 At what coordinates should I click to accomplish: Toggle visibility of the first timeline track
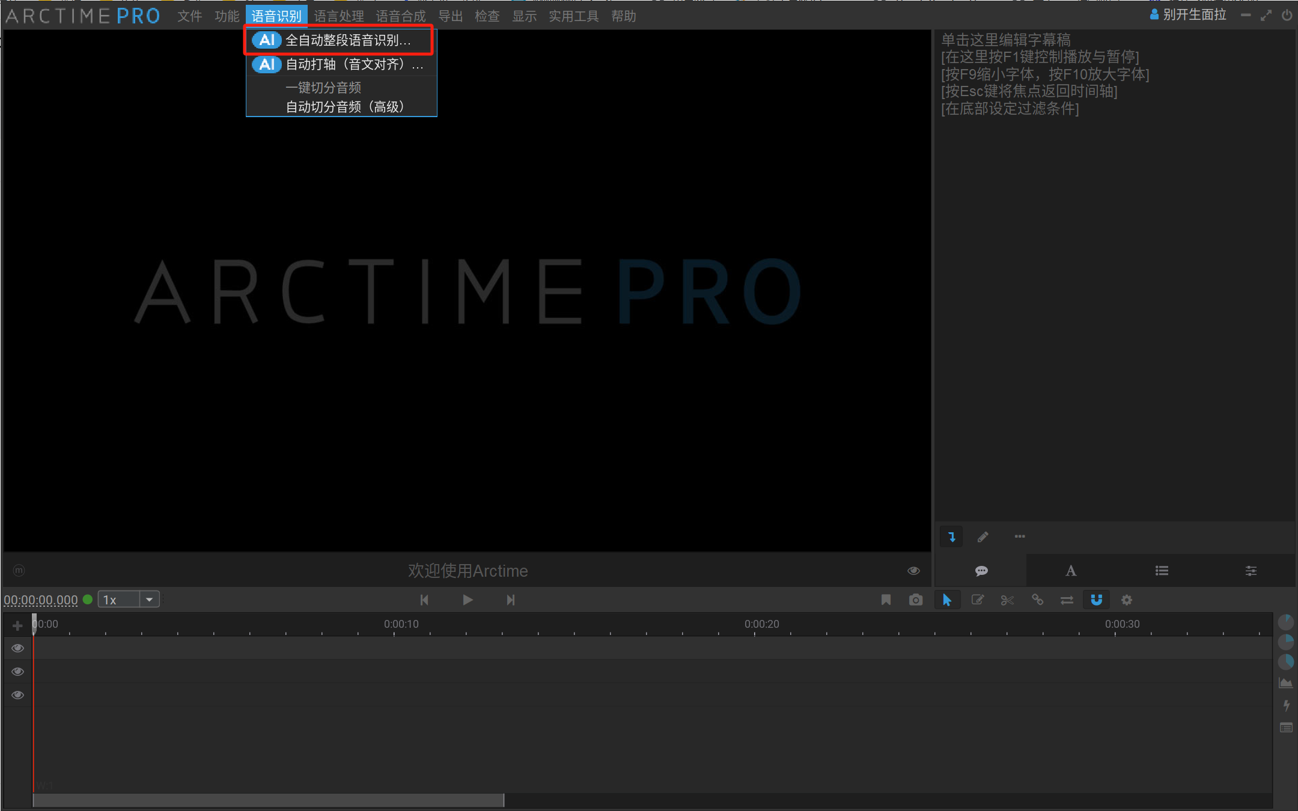(17, 648)
